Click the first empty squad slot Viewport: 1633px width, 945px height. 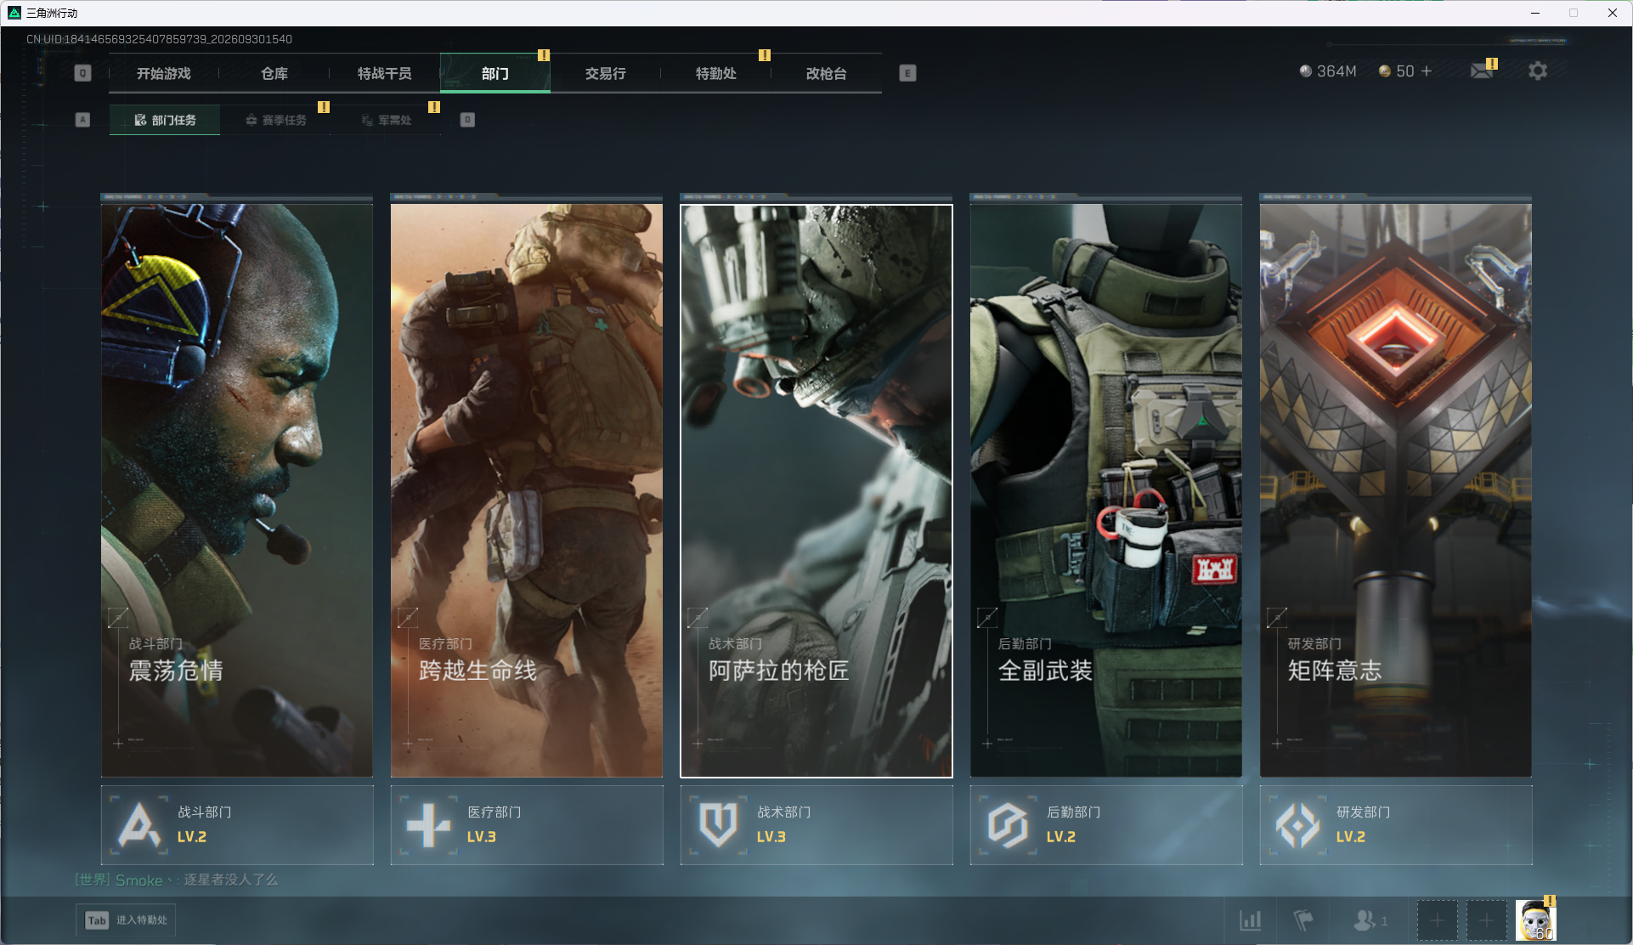(x=1437, y=920)
